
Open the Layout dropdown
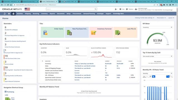[x=171, y=18]
